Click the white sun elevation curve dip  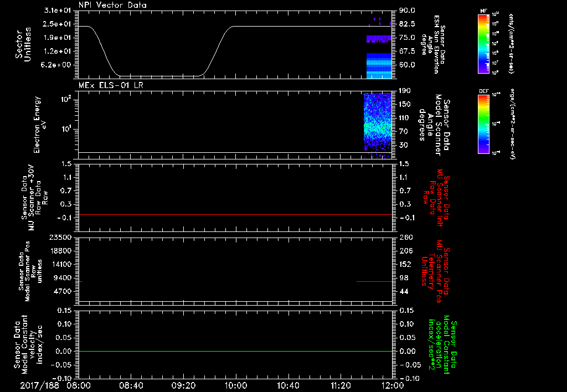tap(159, 76)
